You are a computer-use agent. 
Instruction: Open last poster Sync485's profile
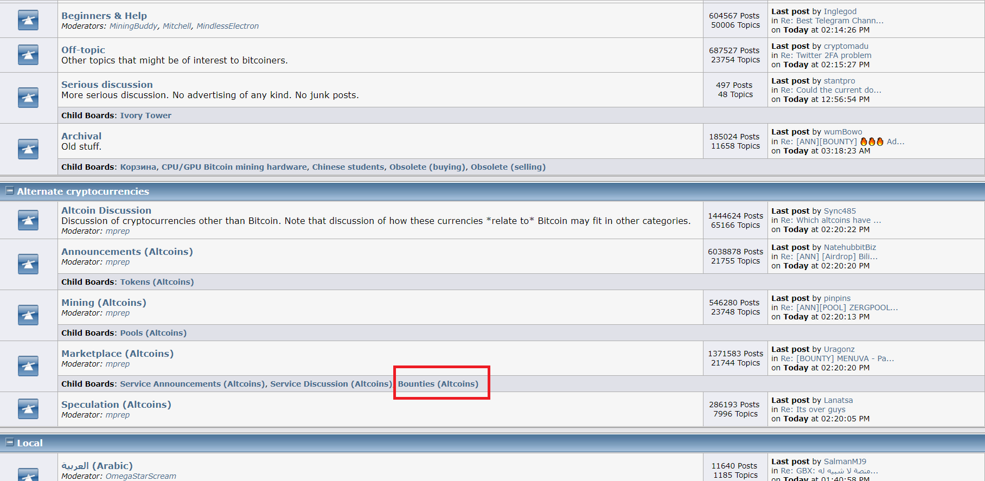coord(840,211)
